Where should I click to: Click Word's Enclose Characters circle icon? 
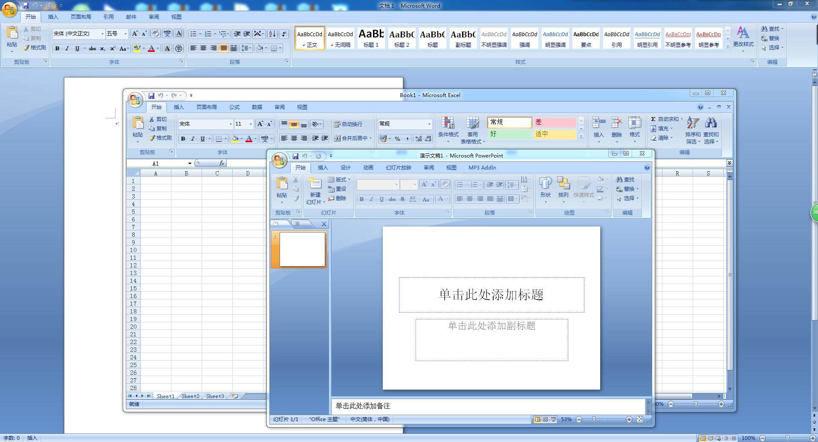(x=179, y=49)
